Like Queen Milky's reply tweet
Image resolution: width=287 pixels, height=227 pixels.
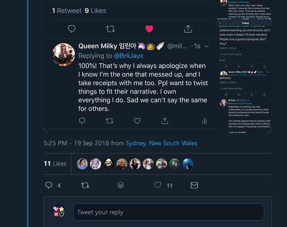click(x=137, y=121)
